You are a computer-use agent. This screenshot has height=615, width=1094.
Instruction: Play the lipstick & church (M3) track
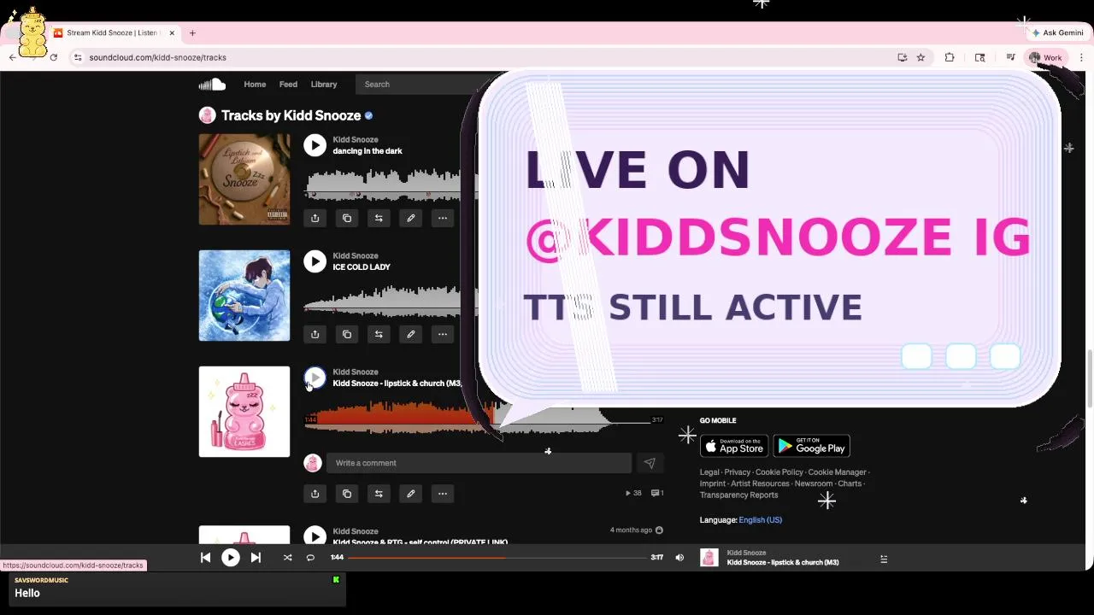[x=315, y=378]
